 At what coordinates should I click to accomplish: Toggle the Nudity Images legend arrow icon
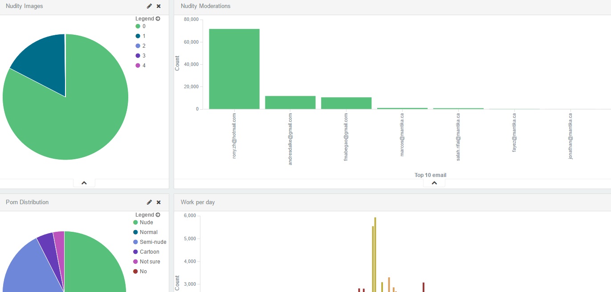coord(158,19)
